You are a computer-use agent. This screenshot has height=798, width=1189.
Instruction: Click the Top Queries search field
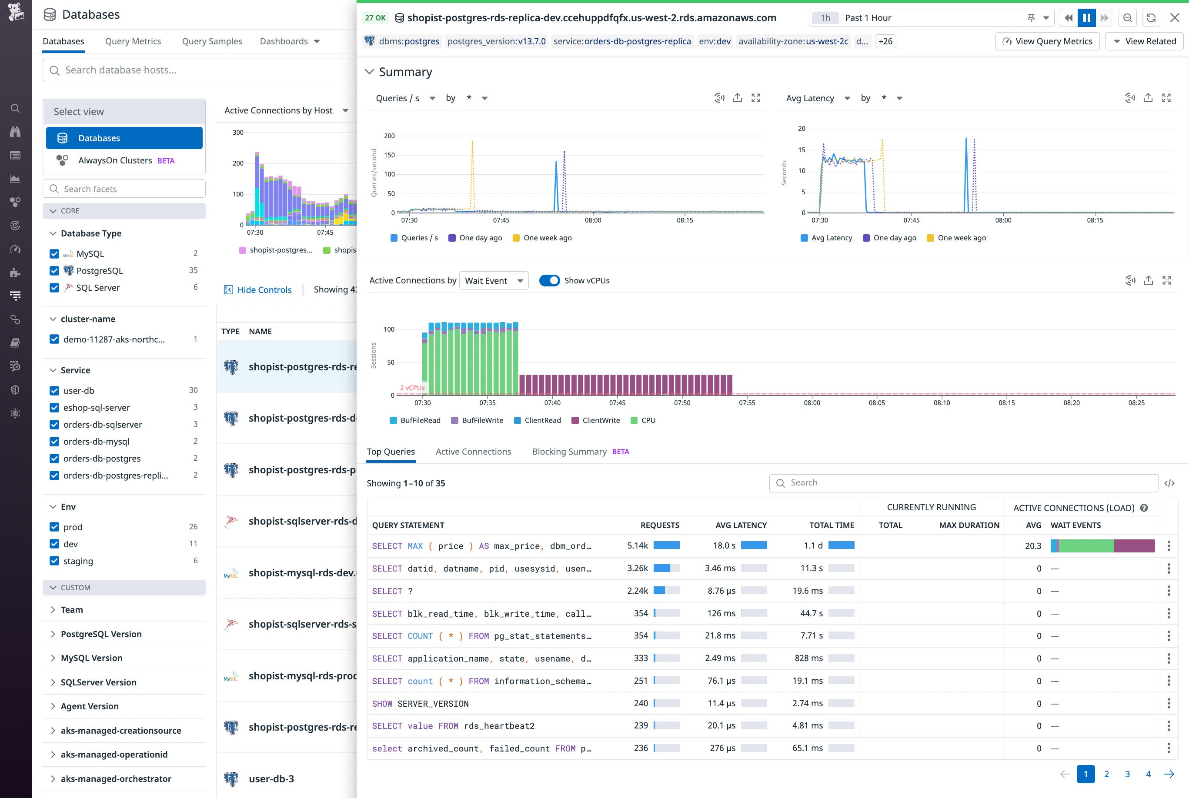tap(962, 482)
